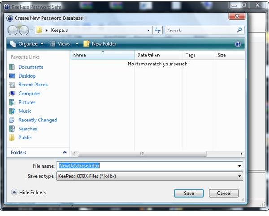Click the Computer icon in Favorite Links
Viewport: 269px width, 216px height.
click(12, 94)
